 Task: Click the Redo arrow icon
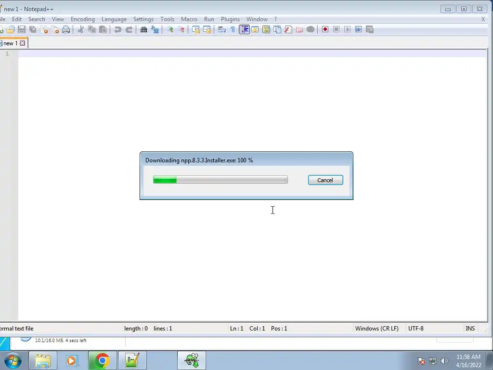click(x=129, y=29)
